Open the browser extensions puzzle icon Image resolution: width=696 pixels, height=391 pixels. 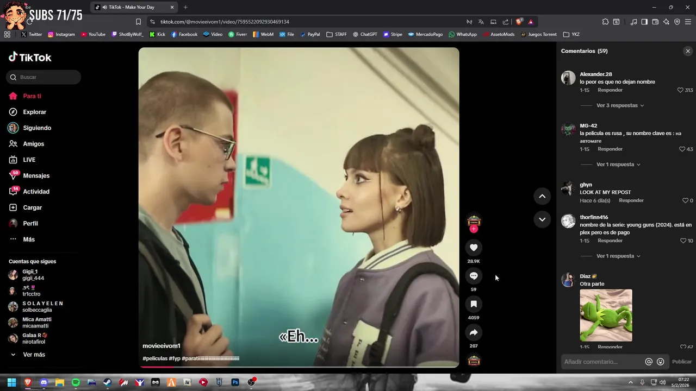click(x=605, y=22)
